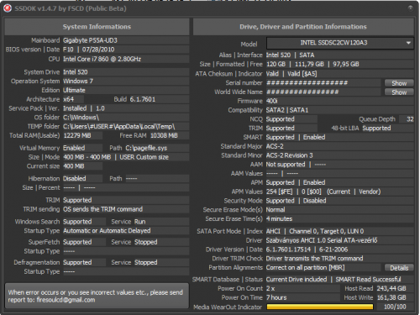The height and width of the screenshot is (315, 420).
Task: Click the Drive, Driver and Partition Informations header
Action: (x=303, y=27)
